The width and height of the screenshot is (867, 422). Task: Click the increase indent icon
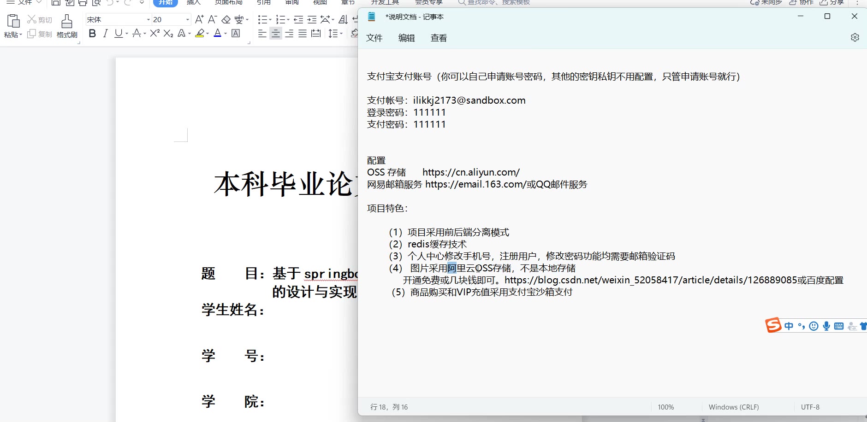[312, 19]
